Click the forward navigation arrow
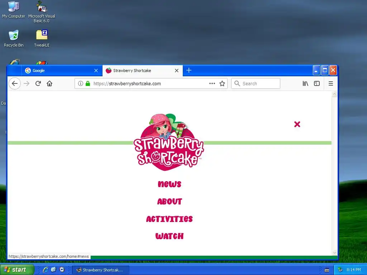Image resolution: width=367 pixels, height=275 pixels. click(x=27, y=83)
